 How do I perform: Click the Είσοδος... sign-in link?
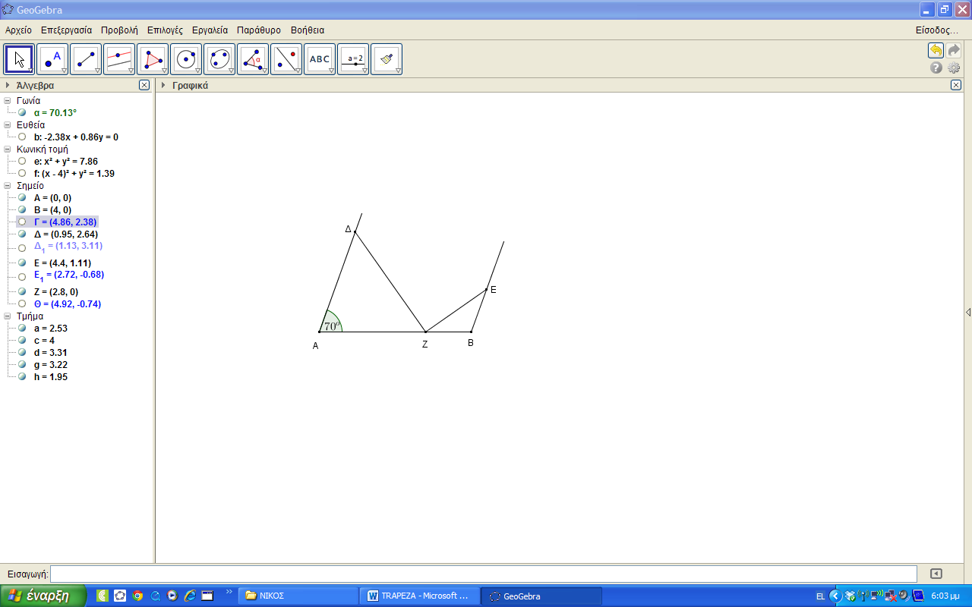click(x=937, y=30)
